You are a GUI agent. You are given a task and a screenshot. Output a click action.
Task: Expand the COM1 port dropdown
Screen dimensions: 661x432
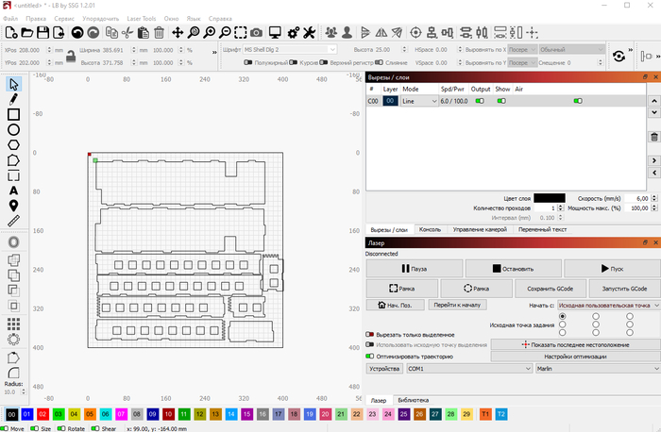(453, 369)
